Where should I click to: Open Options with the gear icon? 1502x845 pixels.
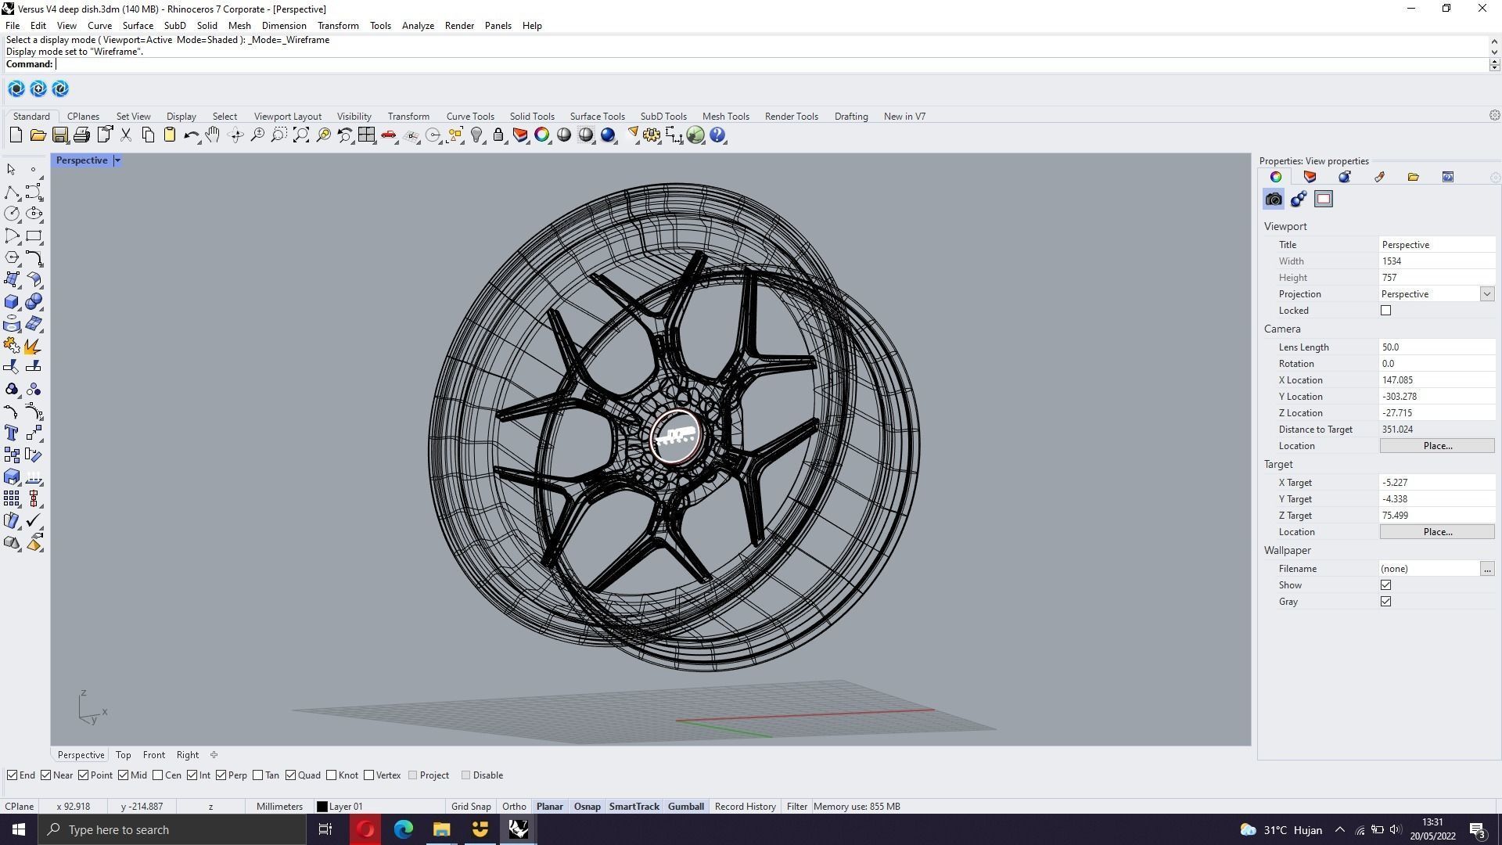[652, 135]
